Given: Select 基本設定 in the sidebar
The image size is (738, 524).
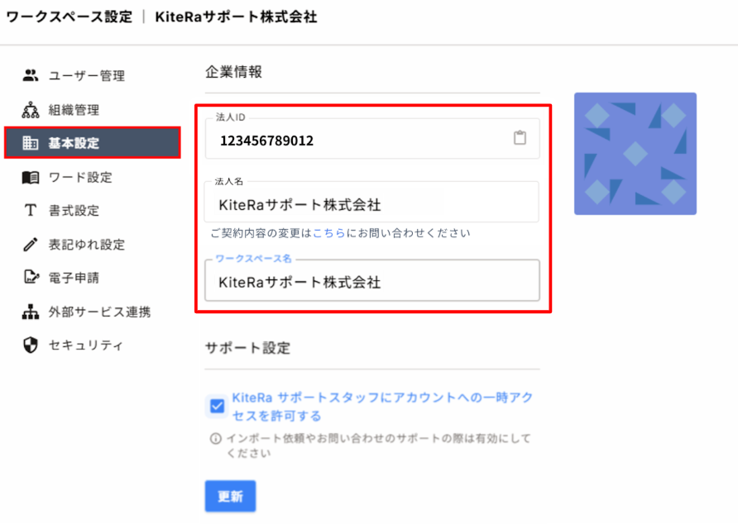Looking at the screenshot, I should pyautogui.click(x=92, y=143).
